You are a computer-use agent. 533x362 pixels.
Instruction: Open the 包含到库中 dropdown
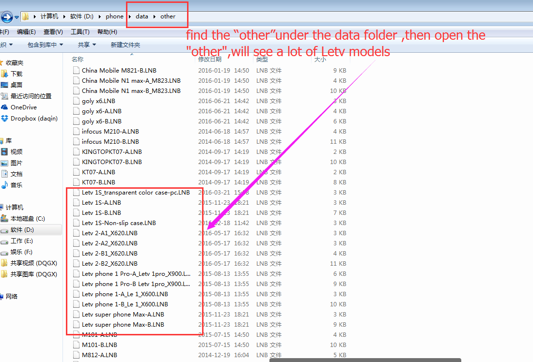pos(45,45)
